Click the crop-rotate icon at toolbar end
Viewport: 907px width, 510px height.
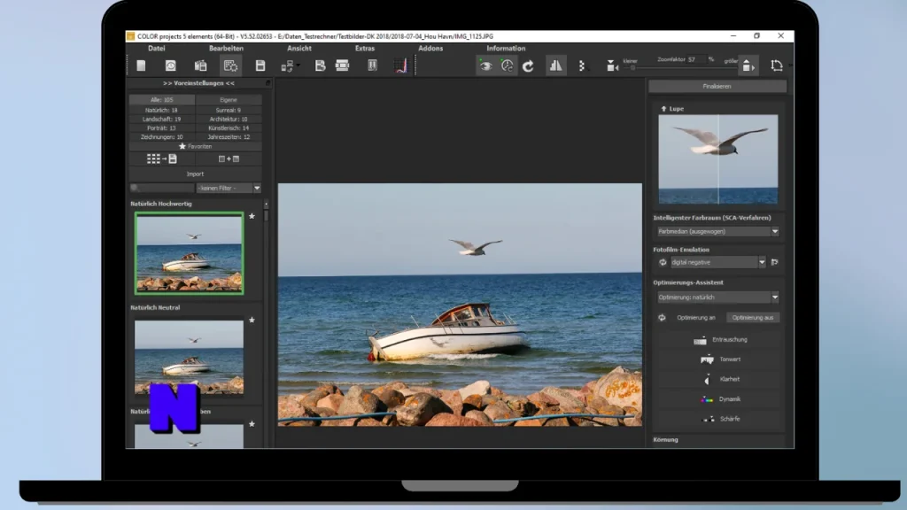(777, 66)
